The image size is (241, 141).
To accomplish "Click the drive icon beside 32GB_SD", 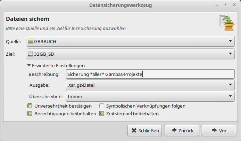I will tap(30, 54).
